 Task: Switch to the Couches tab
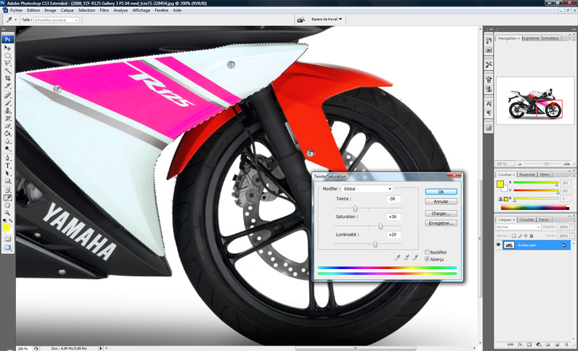527,219
